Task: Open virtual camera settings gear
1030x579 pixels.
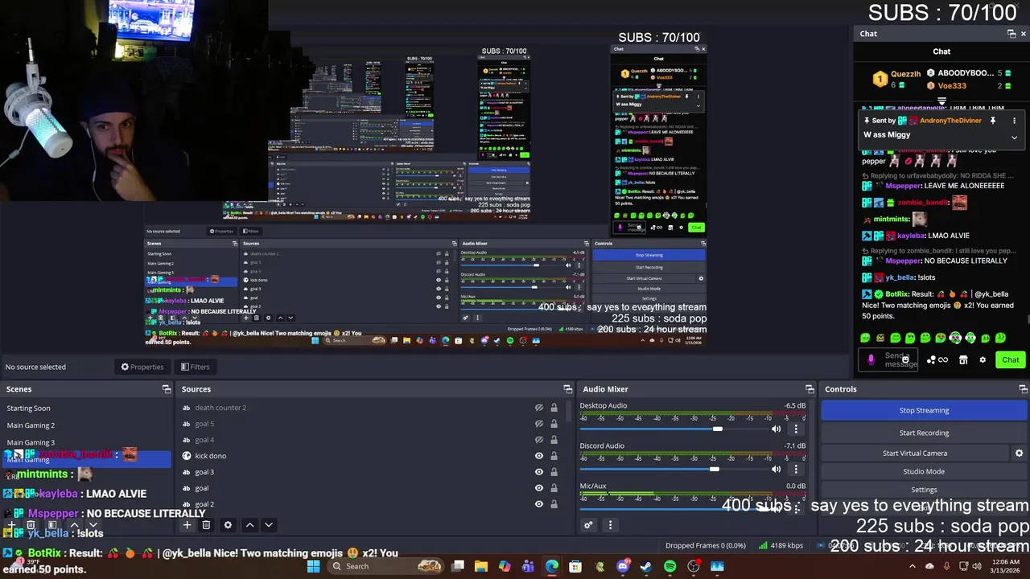Action: (x=1019, y=454)
